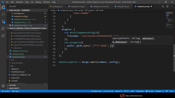Viewport: 175px width, 98px height.
Task: Open the Edit menu
Action: tap(12, 2)
